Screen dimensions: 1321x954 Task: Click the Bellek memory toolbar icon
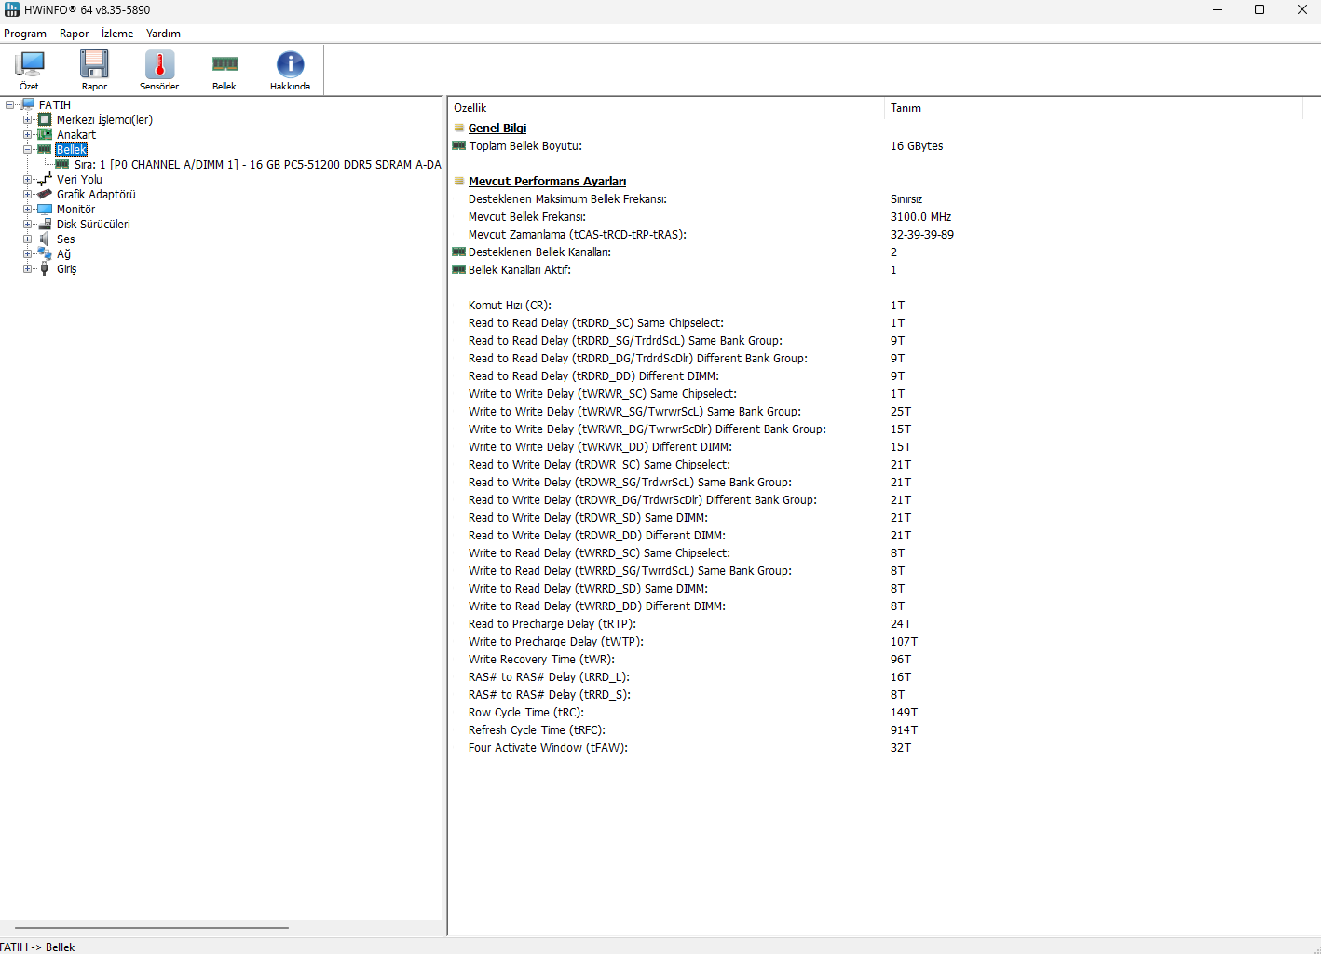tap(225, 63)
